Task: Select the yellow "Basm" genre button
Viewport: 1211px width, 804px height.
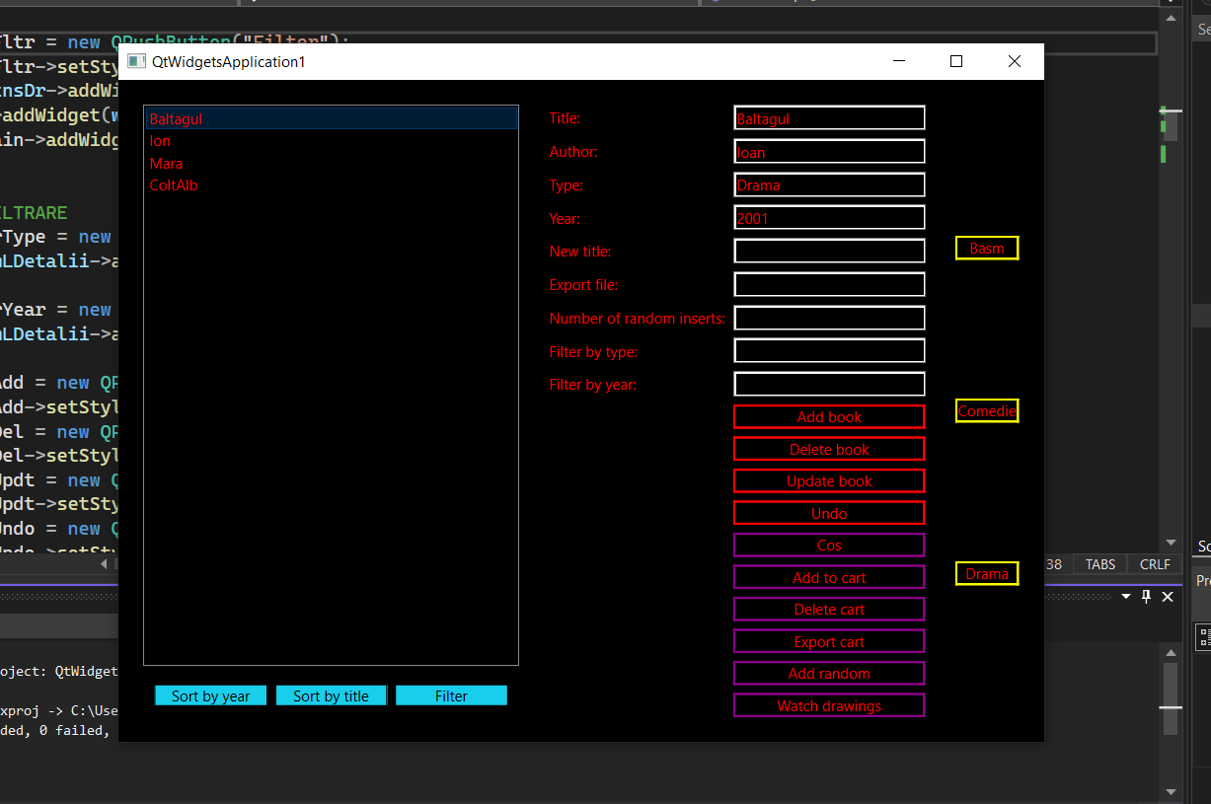Action: click(x=986, y=248)
